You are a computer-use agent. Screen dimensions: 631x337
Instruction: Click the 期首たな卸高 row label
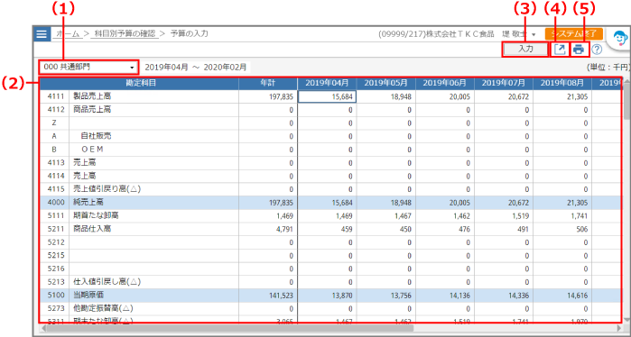coord(96,215)
